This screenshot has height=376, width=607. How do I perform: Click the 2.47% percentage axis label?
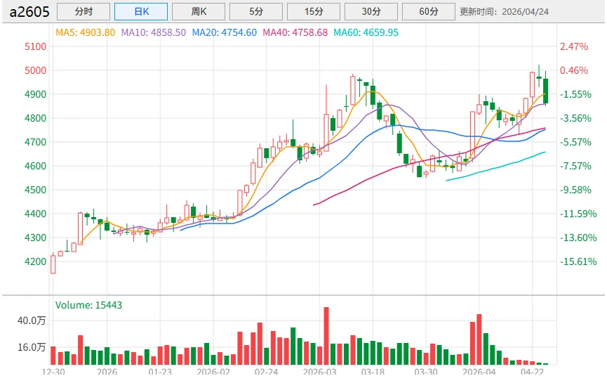click(x=573, y=46)
